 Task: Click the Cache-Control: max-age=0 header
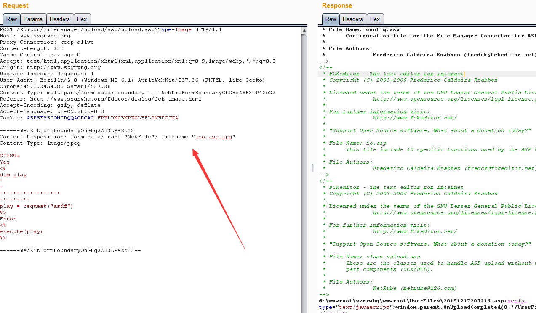pyautogui.click(x=40, y=55)
